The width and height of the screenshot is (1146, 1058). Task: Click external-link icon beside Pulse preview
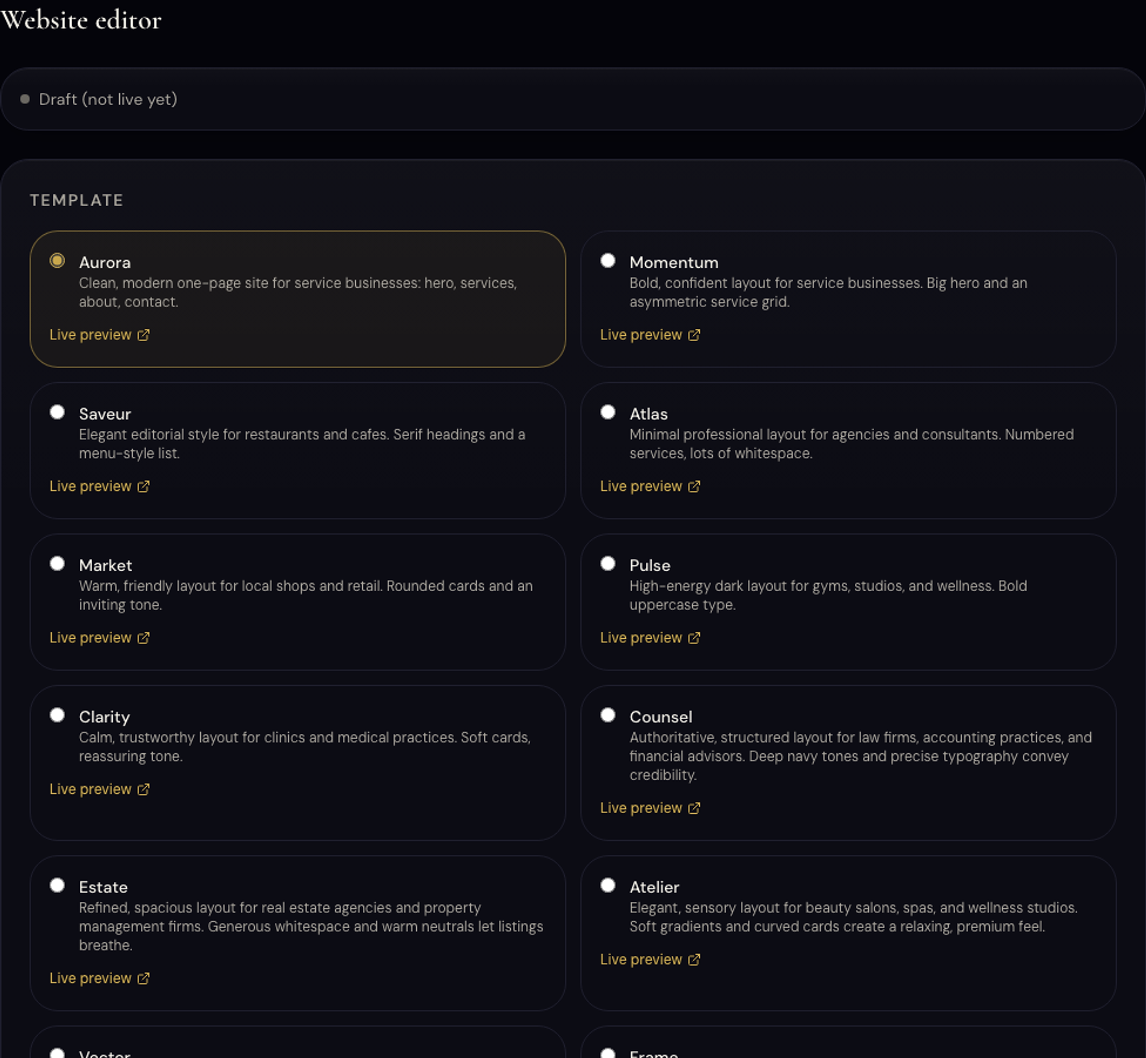tap(694, 638)
